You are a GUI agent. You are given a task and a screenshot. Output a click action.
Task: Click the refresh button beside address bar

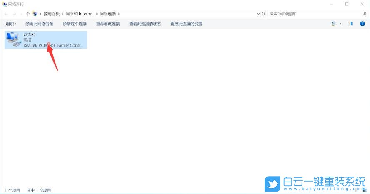pyautogui.click(x=263, y=14)
